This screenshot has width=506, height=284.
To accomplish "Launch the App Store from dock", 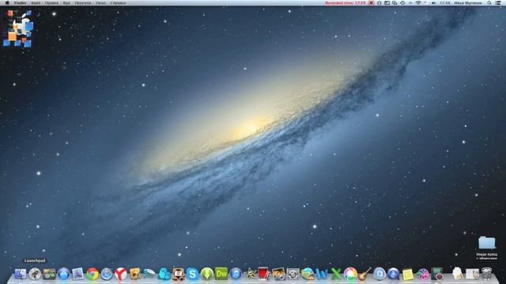I will click(63, 274).
